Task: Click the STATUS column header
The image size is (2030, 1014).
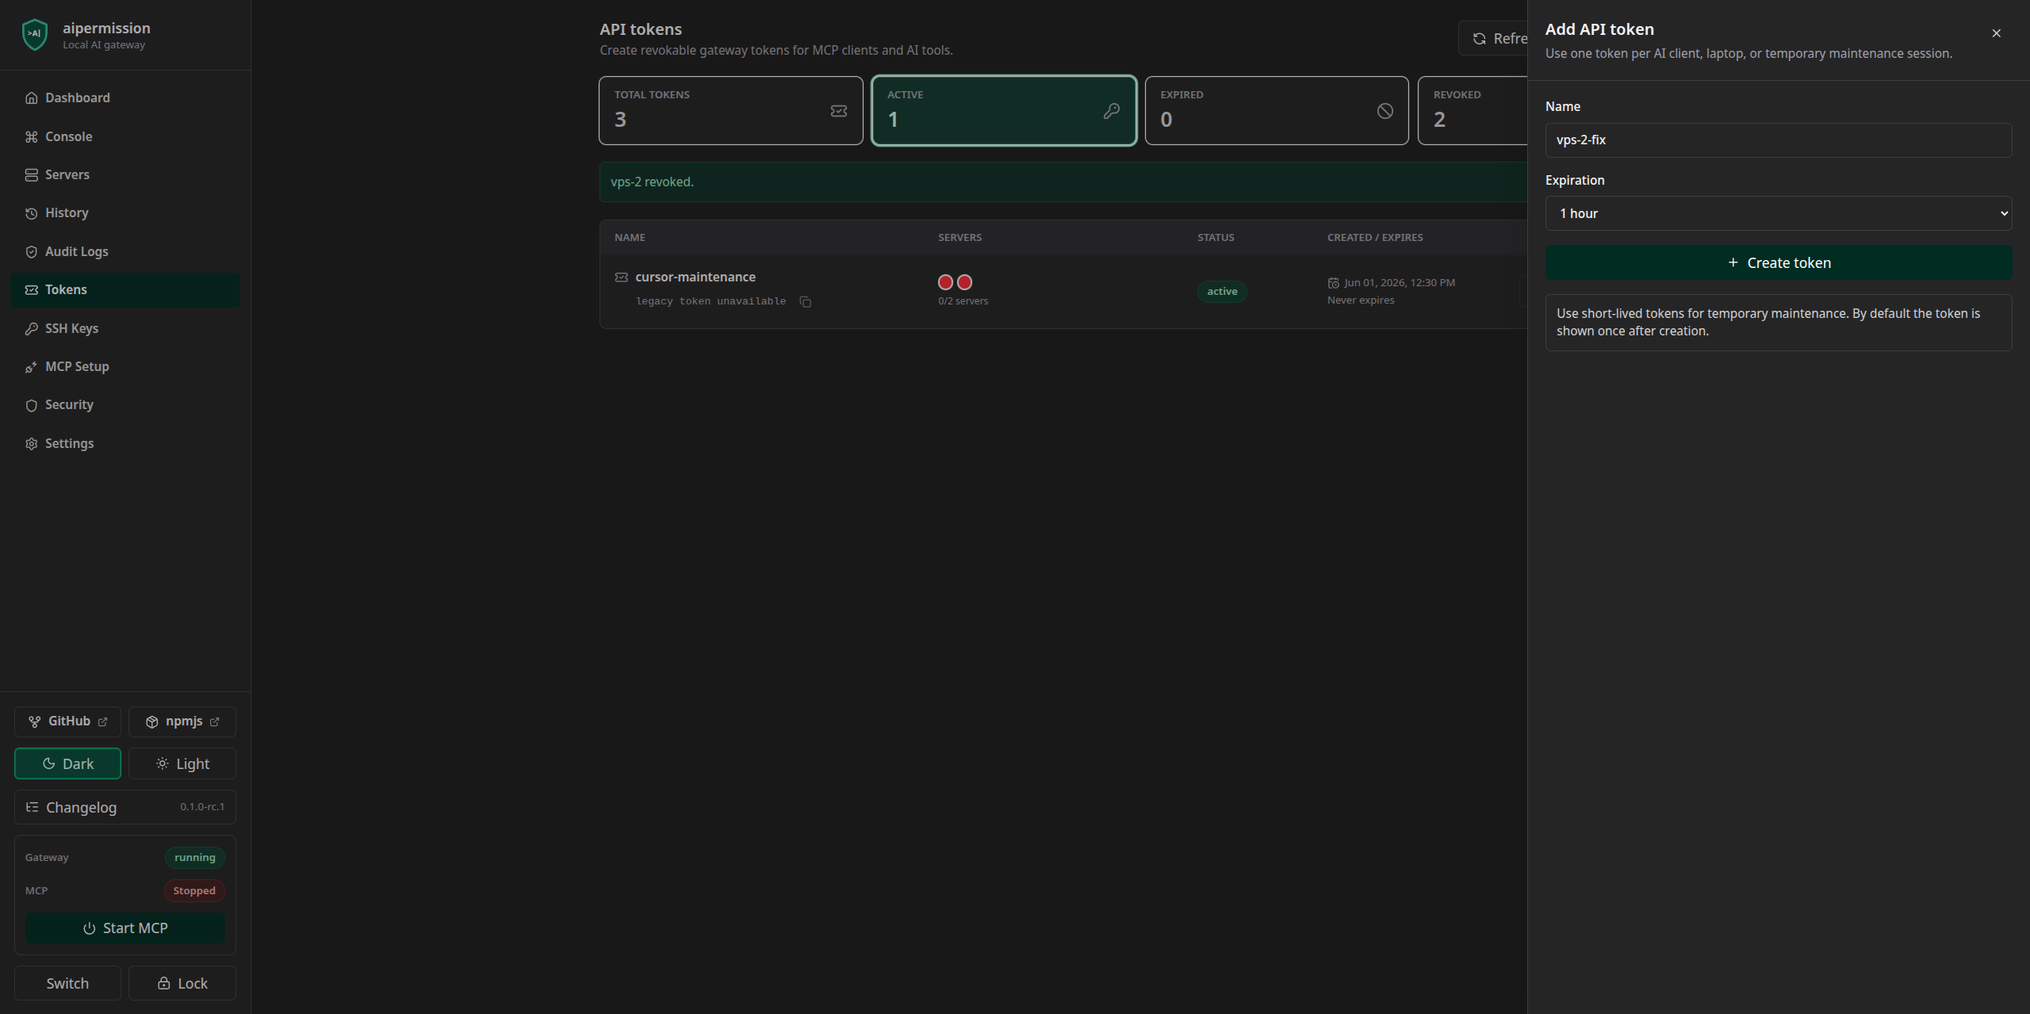Action: tap(1216, 238)
